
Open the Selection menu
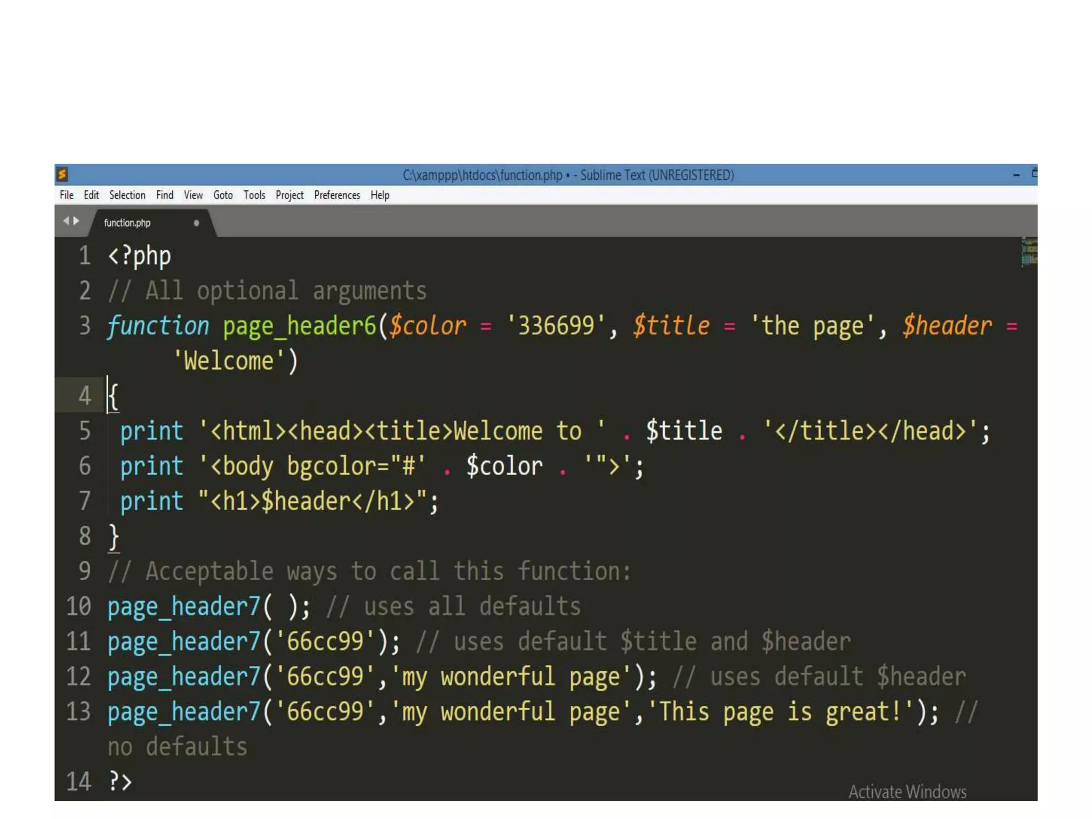point(127,195)
